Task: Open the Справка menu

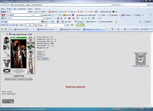Action: point(37,9)
